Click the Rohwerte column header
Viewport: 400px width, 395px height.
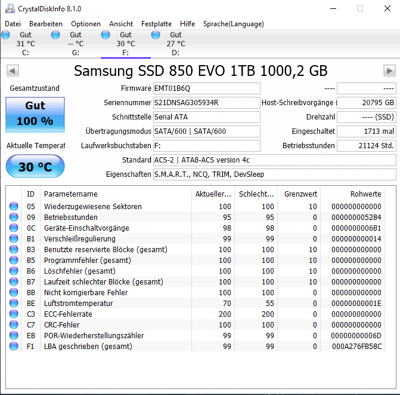[352, 194]
